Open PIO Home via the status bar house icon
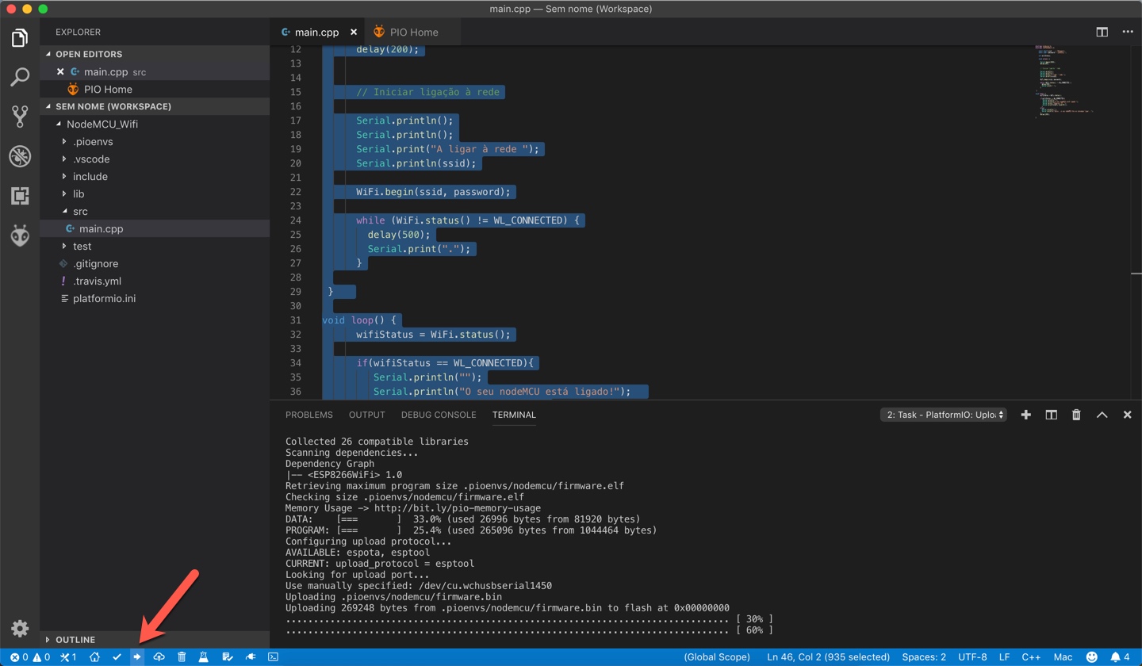 point(95,657)
